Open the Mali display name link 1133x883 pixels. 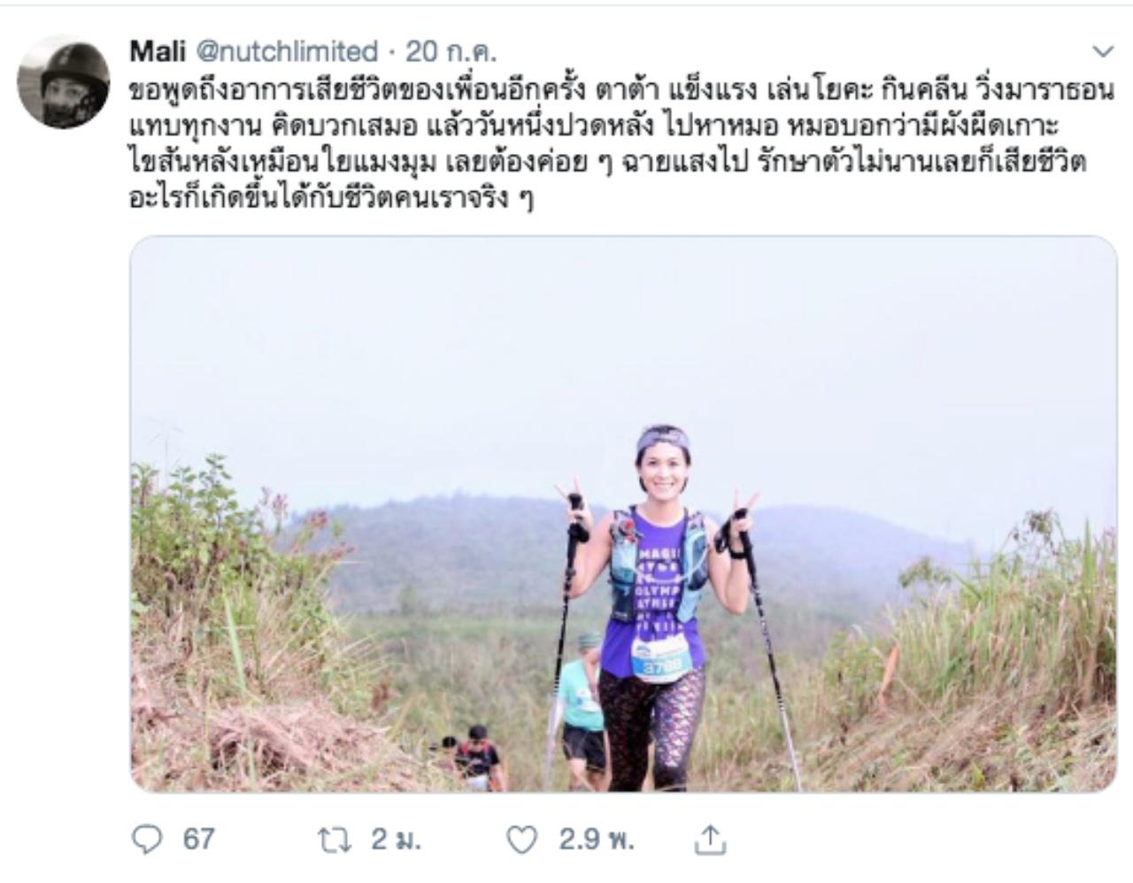[x=158, y=51]
